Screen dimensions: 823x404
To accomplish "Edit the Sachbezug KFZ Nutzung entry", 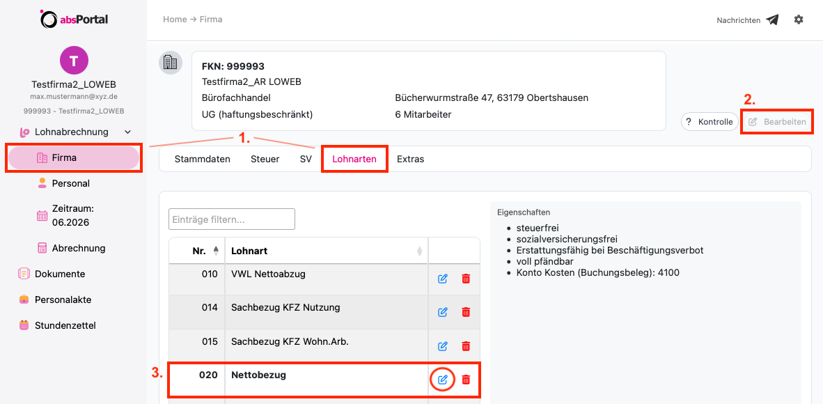I will (x=442, y=312).
